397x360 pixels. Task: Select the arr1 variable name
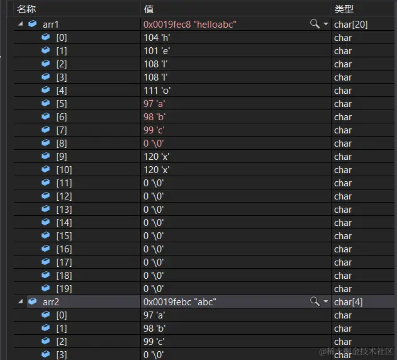coord(50,25)
